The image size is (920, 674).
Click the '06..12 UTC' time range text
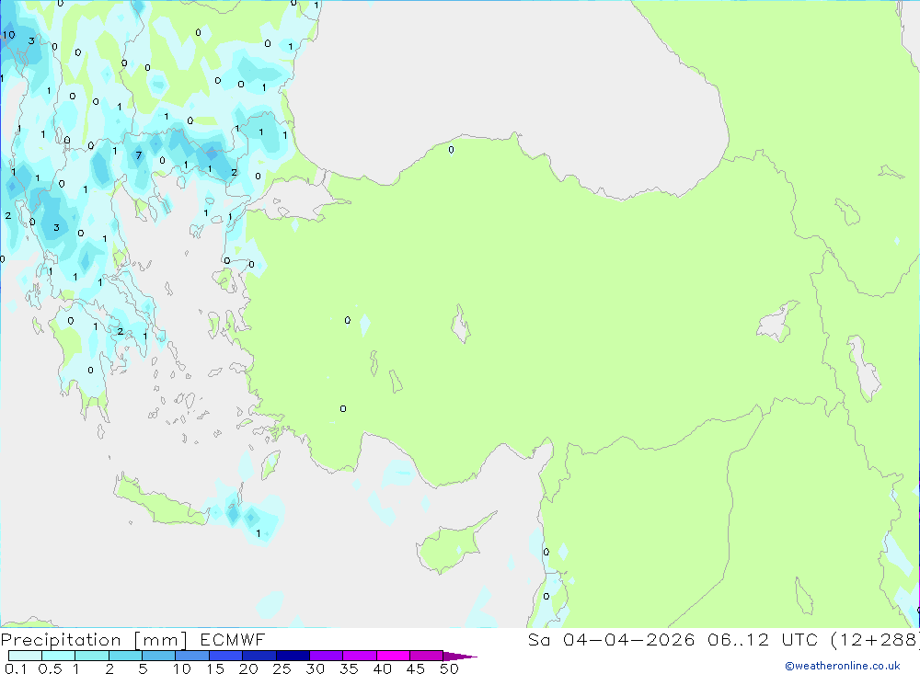pyautogui.click(x=762, y=639)
